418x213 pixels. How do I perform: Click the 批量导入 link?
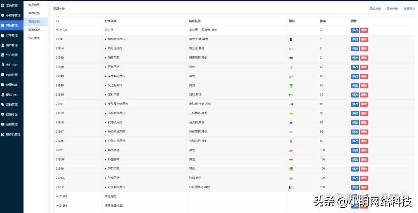pos(409,8)
